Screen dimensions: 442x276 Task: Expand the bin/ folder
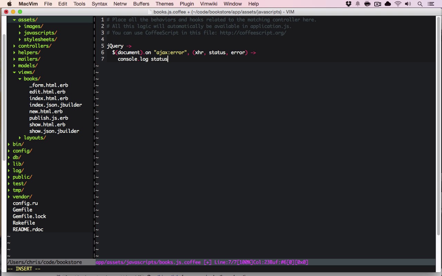pos(9,144)
